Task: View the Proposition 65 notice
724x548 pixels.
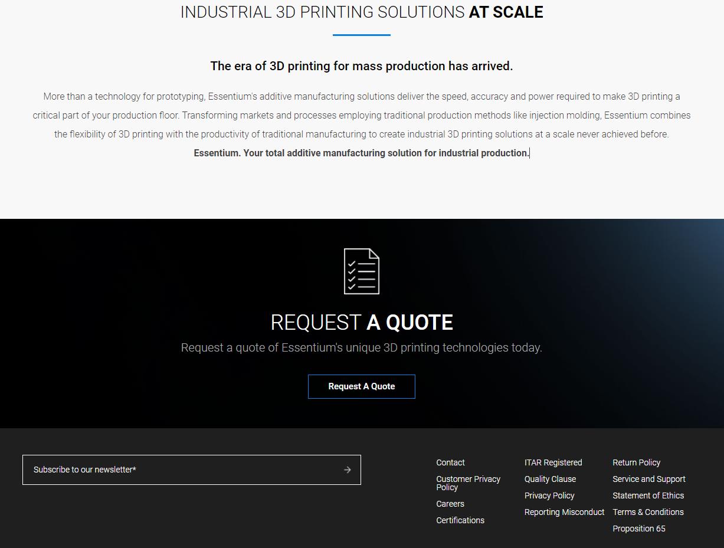Action: (638, 529)
